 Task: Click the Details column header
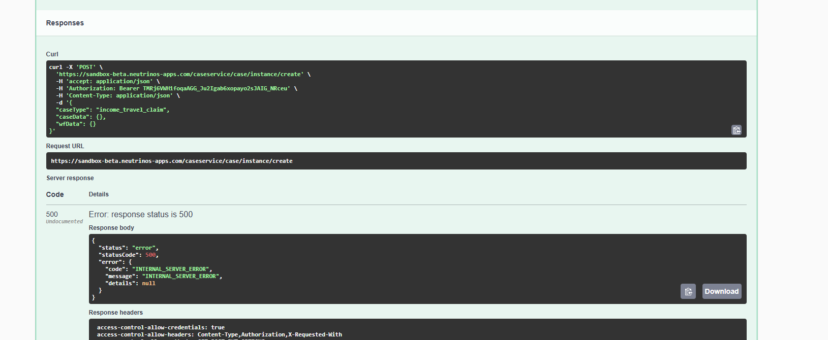click(x=99, y=194)
